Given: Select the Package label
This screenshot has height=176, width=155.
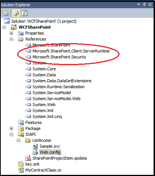Looking at the screenshot, I should coord(33,128).
